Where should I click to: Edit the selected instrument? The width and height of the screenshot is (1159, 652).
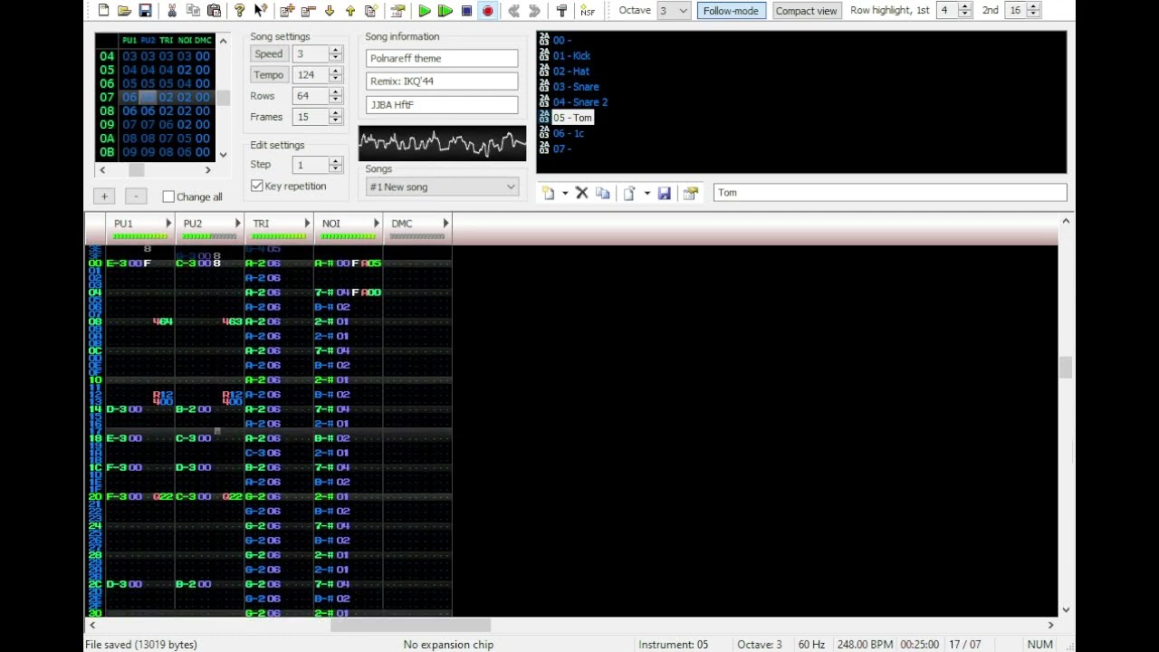coord(690,193)
